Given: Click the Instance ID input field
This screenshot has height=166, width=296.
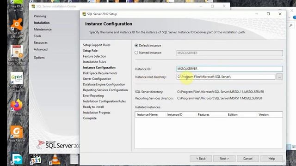Looking at the screenshot, I should coord(229,69).
